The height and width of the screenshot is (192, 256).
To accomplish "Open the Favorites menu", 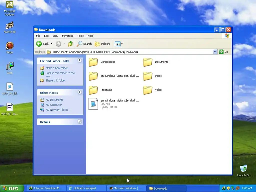I will point(67,36).
